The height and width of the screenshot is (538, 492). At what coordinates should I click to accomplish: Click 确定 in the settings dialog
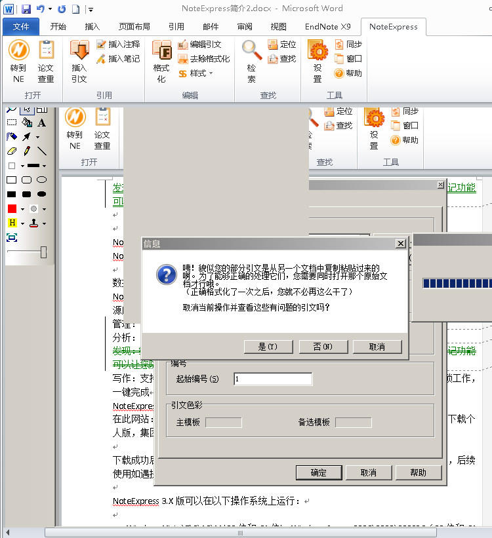[x=319, y=472]
